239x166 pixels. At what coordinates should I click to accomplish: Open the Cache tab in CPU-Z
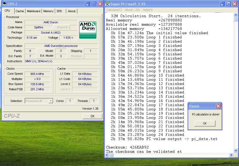(x=20, y=11)
